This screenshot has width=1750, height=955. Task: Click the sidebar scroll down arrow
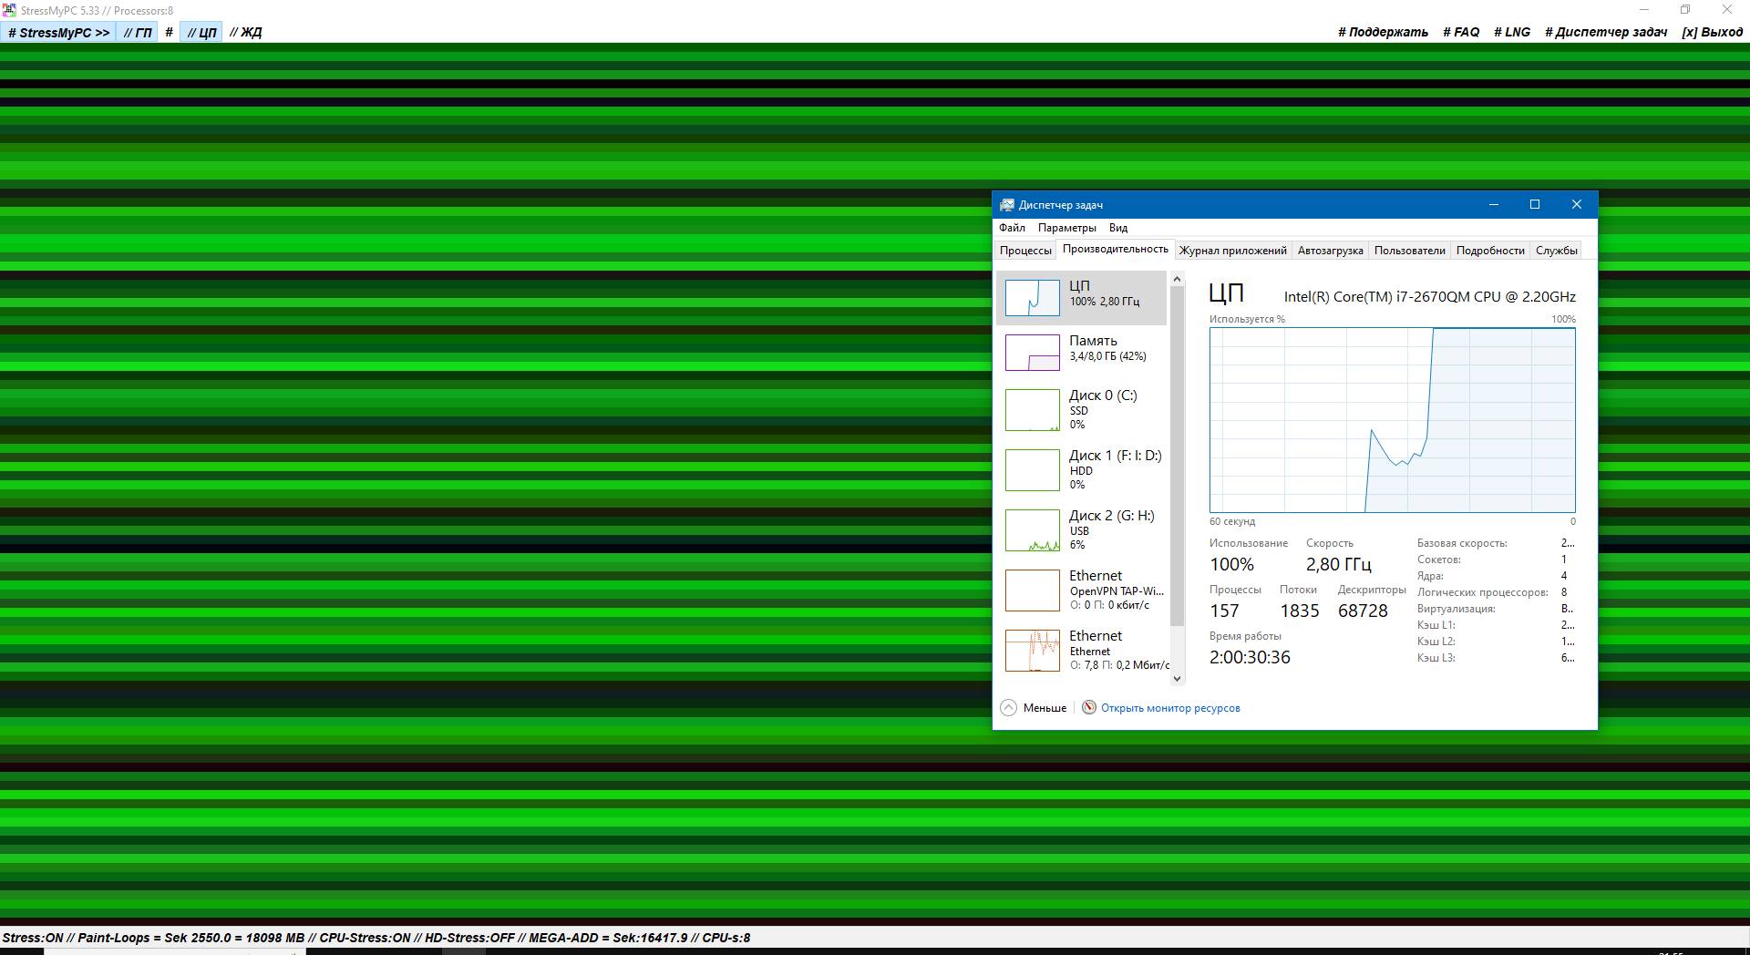coord(1177,678)
